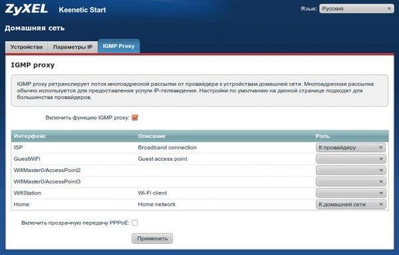Image resolution: width=399 pixels, height=255 pixels.
Task: Click the Keenetic Start title
Action: 82,10
